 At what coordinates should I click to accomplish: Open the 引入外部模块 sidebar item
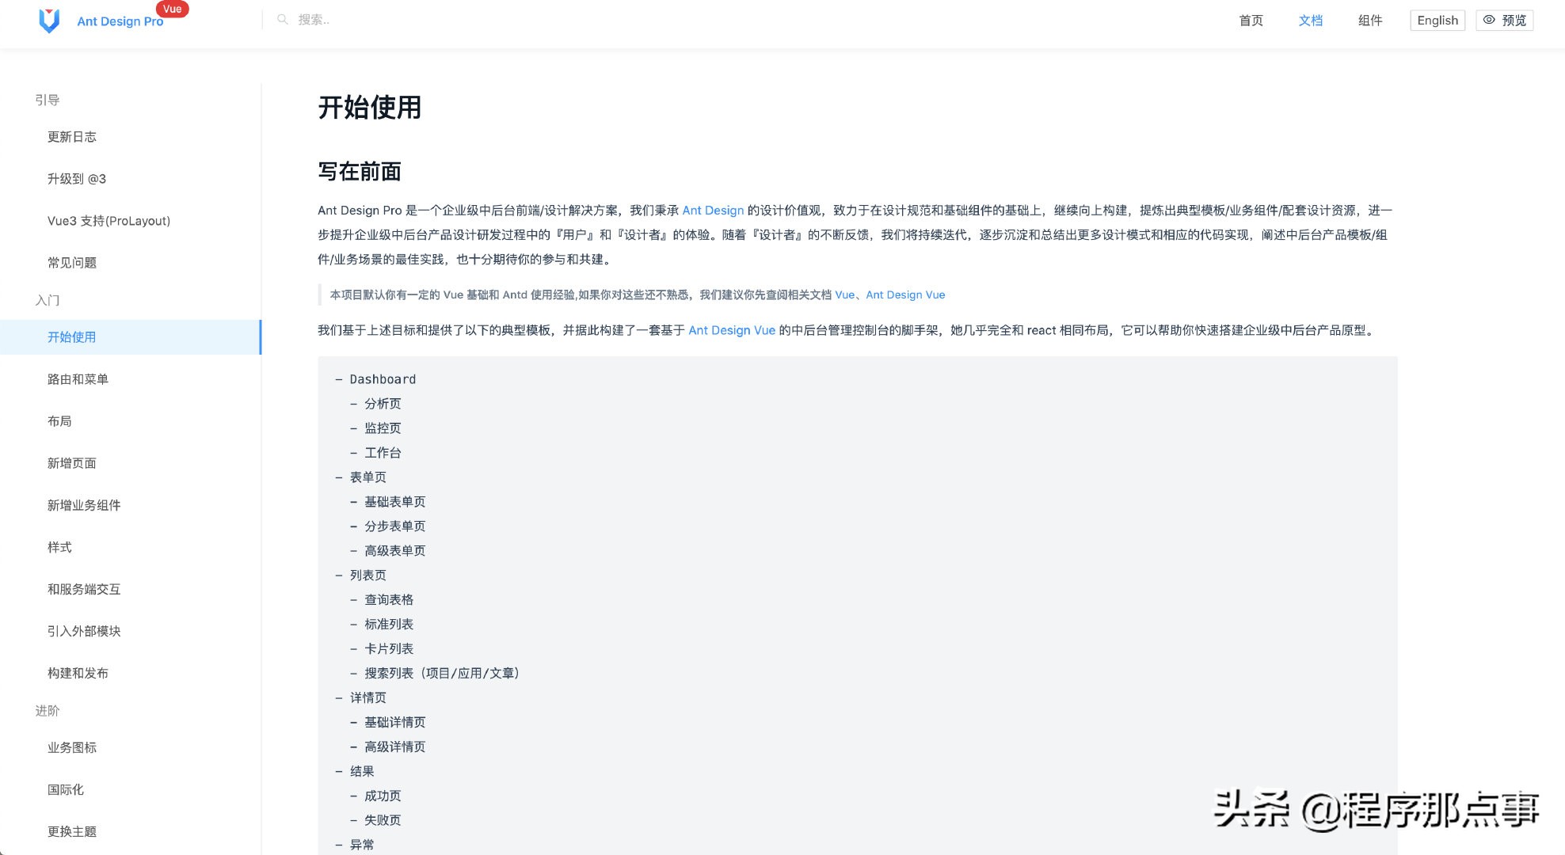click(x=84, y=631)
